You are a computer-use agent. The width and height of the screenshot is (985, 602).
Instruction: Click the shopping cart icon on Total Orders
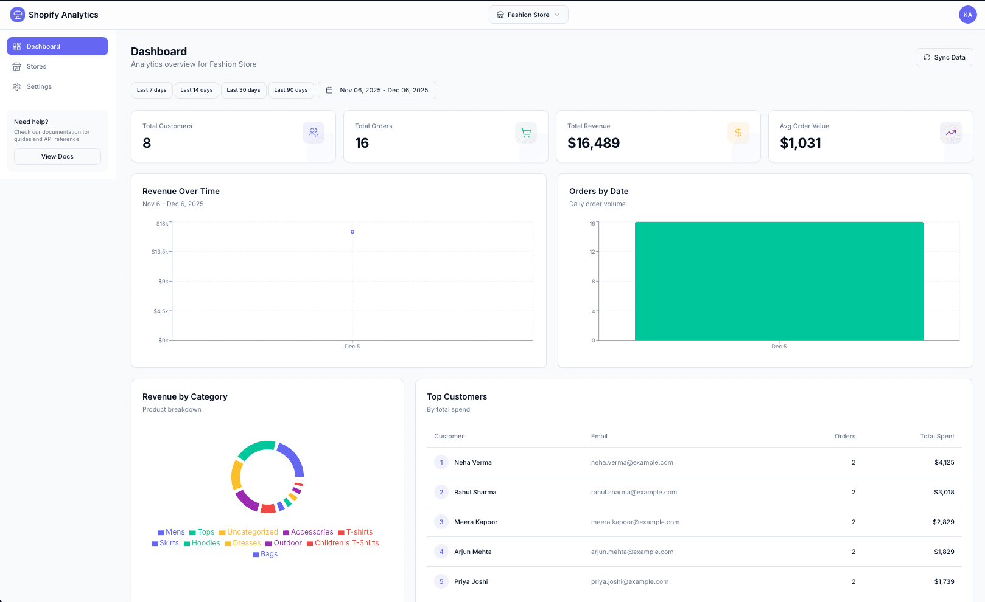(x=526, y=132)
